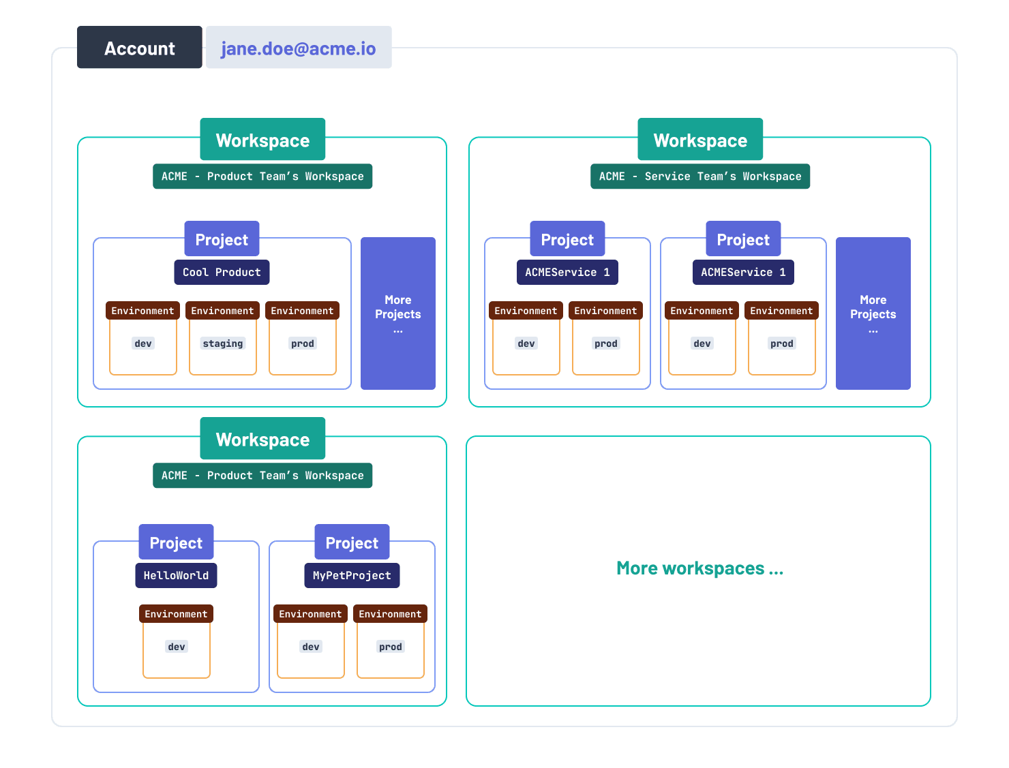Click the Project badge above HelloWorld
Image resolution: width=1009 pixels, height=768 pixels.
tap(176, 542)
